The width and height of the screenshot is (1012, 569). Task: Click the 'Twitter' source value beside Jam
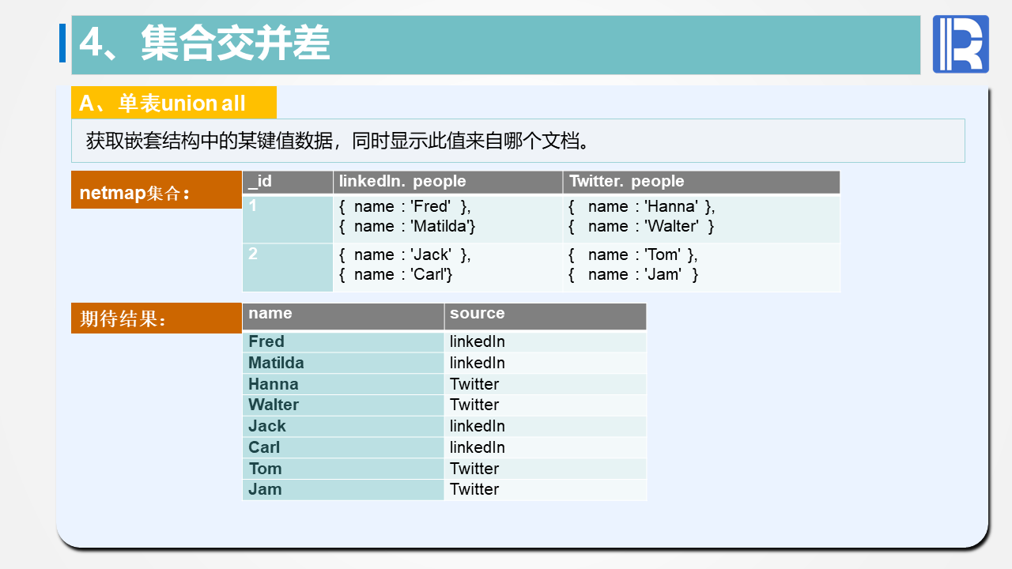(x=474, y=489)
